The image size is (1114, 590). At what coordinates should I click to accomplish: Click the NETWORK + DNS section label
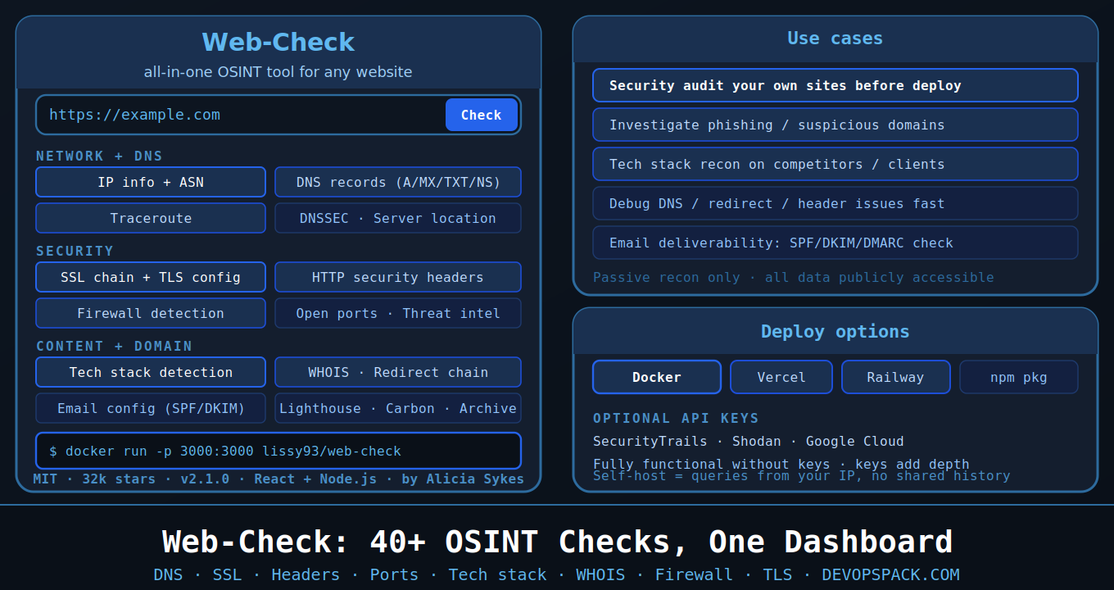tap(99, 156)
